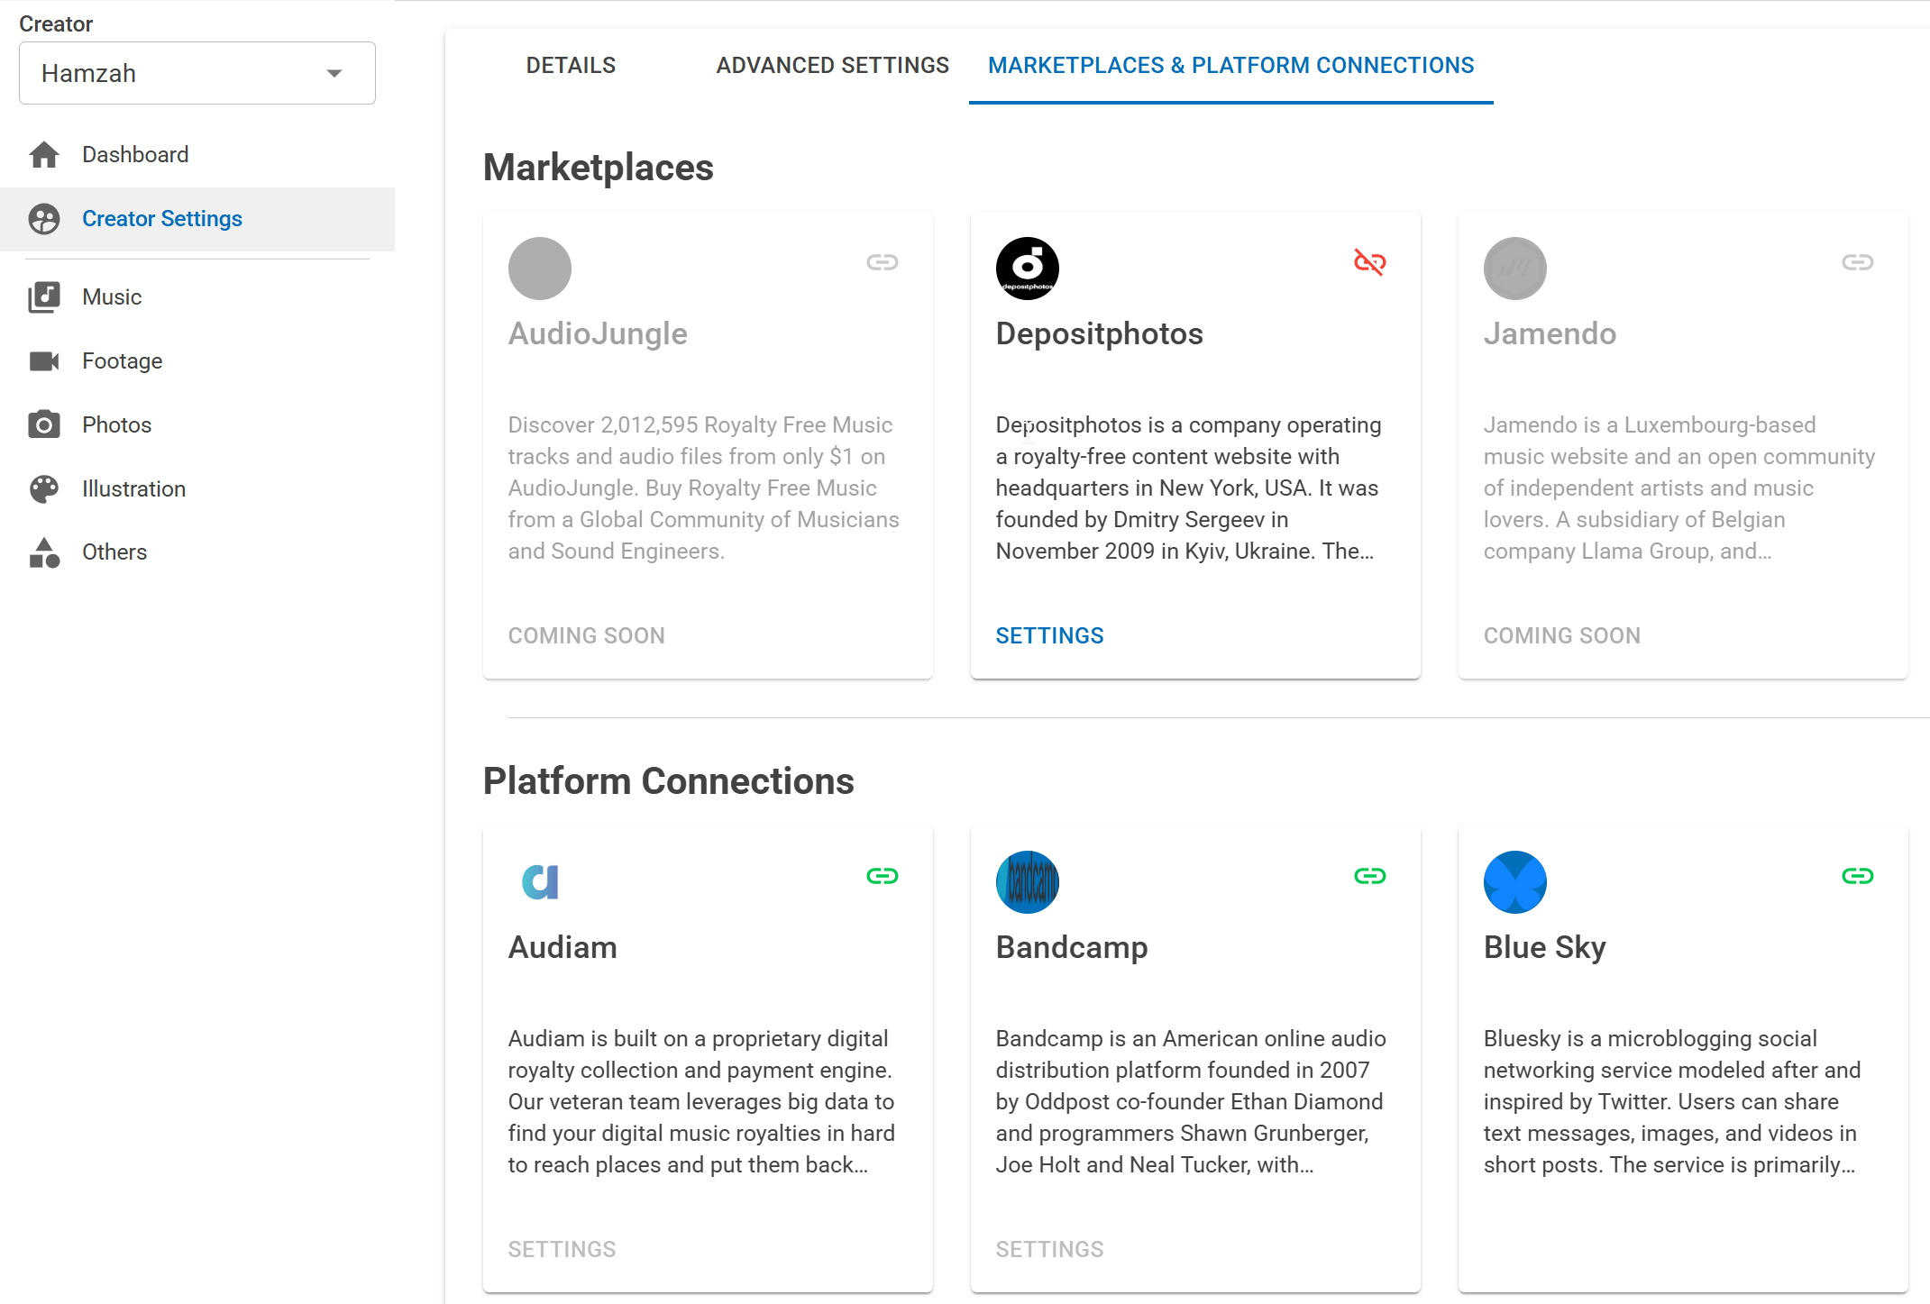Open the Dashboard via the home icon
The image size is (1930, 1304).
43,154
